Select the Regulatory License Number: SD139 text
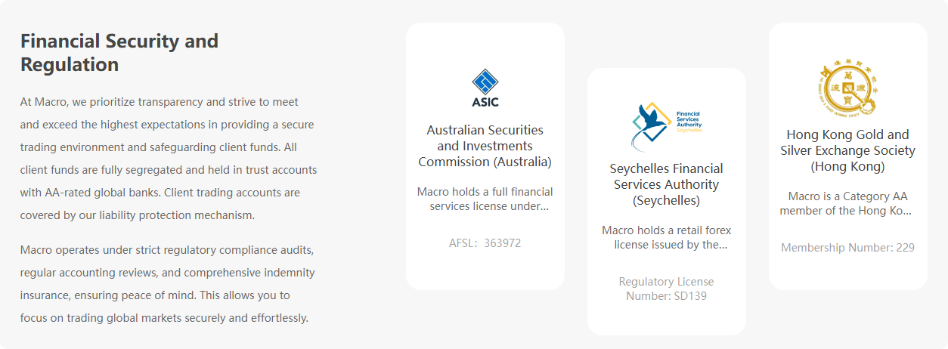The width and height of the screenshot is (948, 349). tap(667, 289)
